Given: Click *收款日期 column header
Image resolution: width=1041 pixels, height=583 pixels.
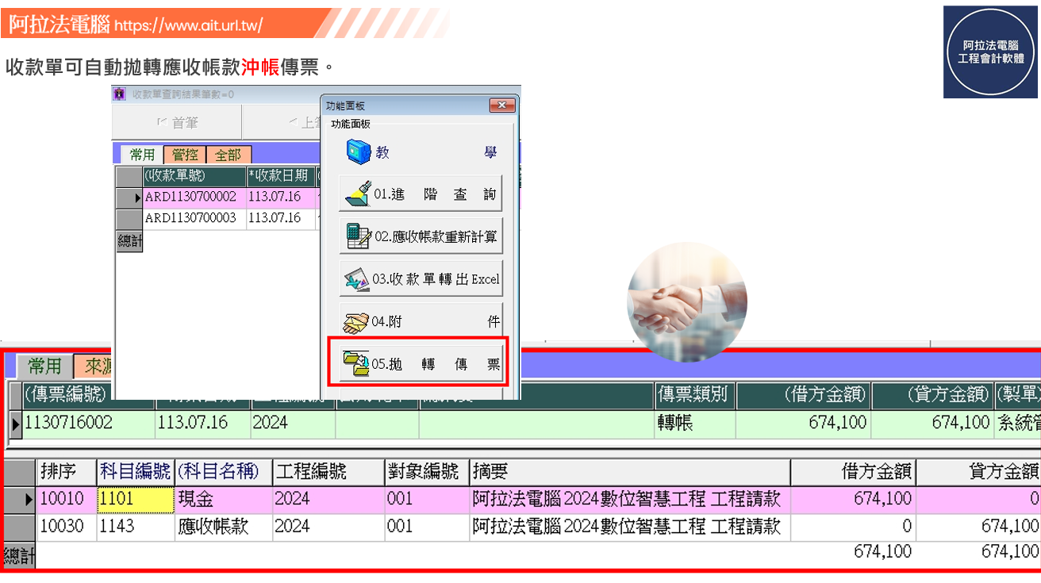Looking at the screenshot, I should tap(281, 175).
